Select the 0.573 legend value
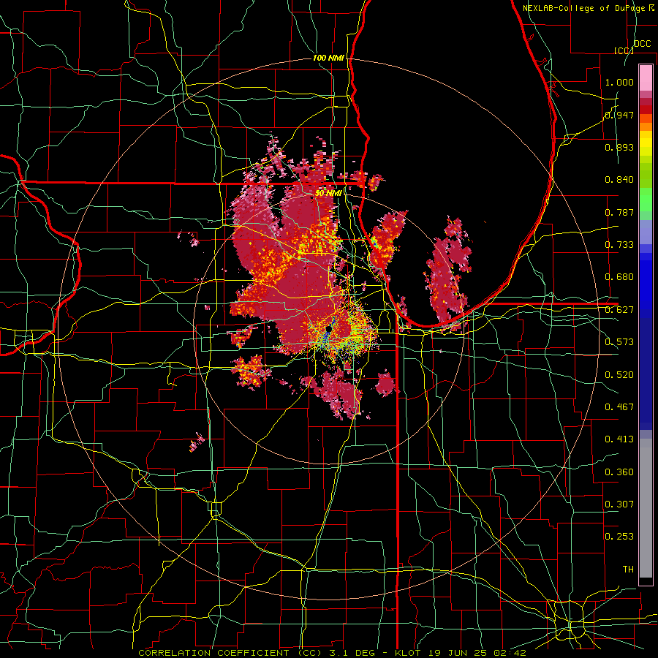Screen dimensions: 658x658 point(619,342)
